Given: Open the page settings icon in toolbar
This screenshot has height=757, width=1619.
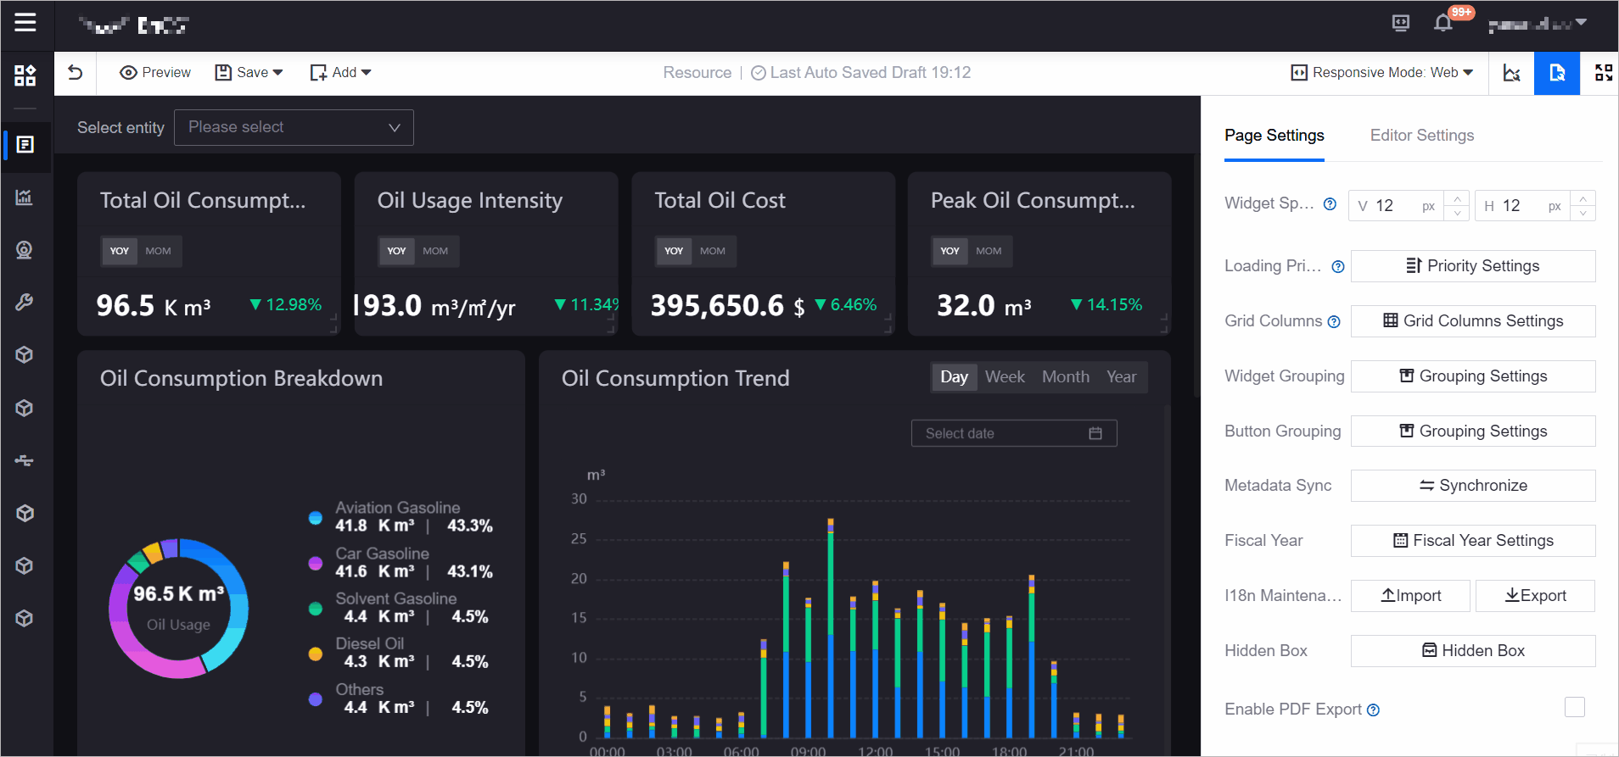Looking at the screenshot, I should [x=1556, y=73].
